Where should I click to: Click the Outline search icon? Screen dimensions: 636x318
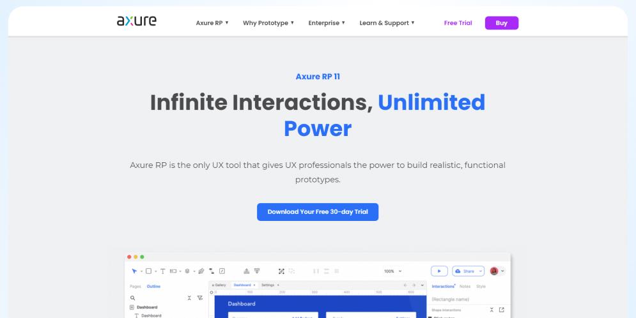click(133, 298)
